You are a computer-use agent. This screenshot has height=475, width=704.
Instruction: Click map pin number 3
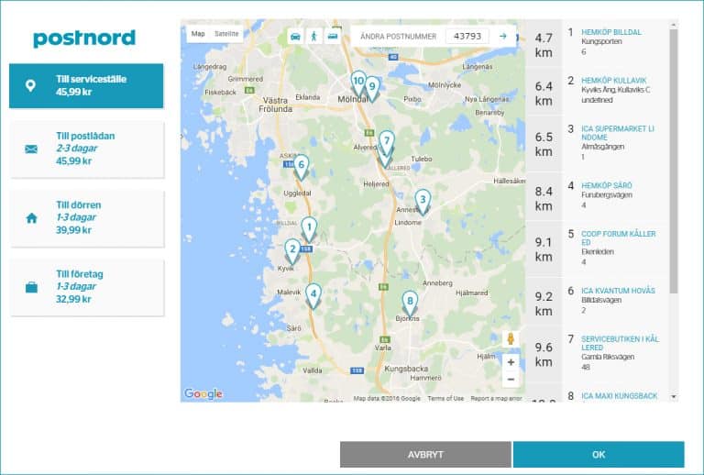(x=423, y=202)
